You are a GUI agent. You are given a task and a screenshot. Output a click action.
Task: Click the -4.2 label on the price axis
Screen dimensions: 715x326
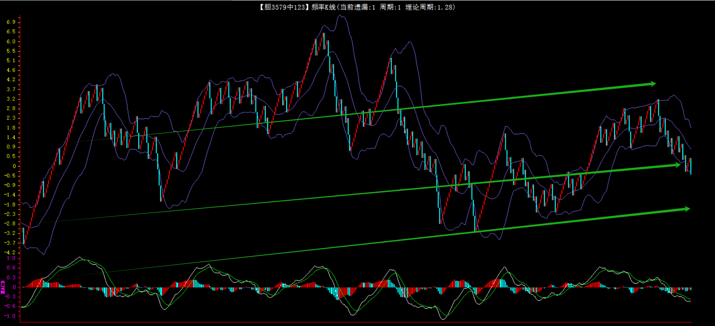(10, 252)
